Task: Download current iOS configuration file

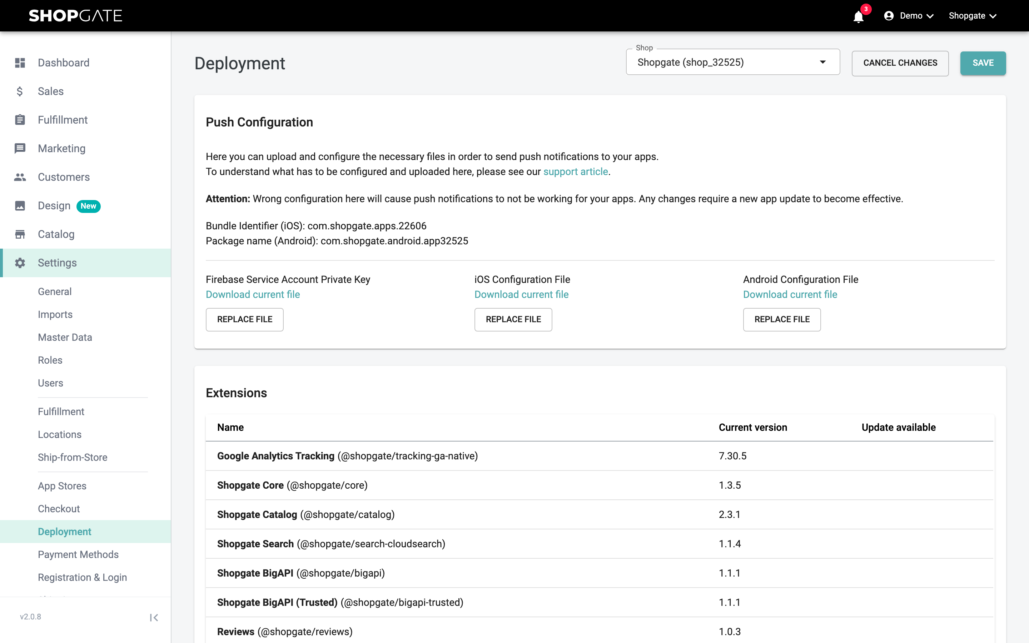Action: click(x=521, y=294)
